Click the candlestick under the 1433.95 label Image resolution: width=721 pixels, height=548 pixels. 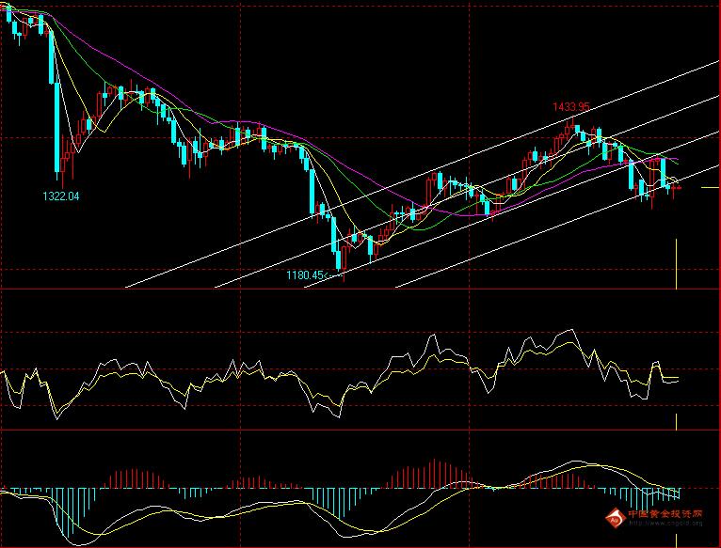pos(572,126)
